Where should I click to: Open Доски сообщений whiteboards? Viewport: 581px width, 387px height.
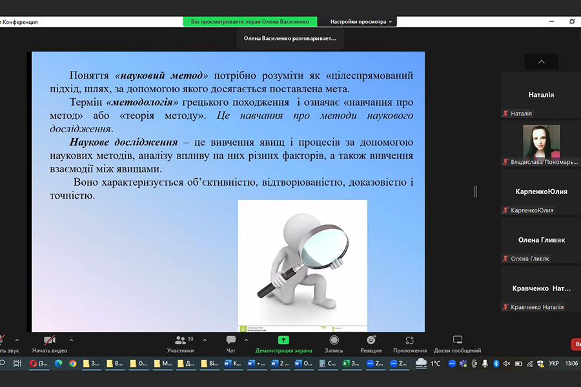pyautogui.click(x=458, y=344)
